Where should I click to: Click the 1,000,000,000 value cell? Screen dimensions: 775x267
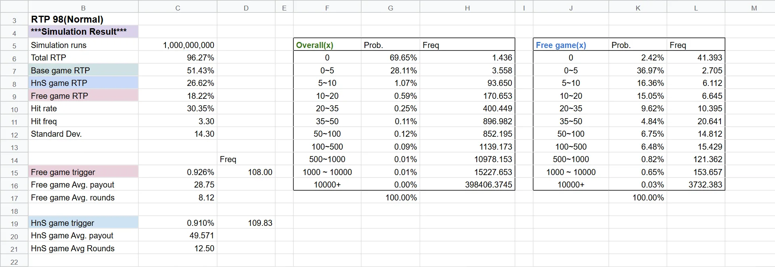pyautogui.click(x=178, y=45)
